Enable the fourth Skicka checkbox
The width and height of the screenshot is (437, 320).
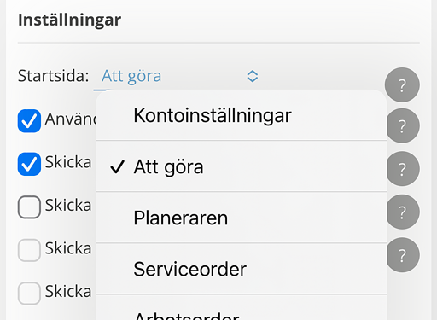click(29, 250)
